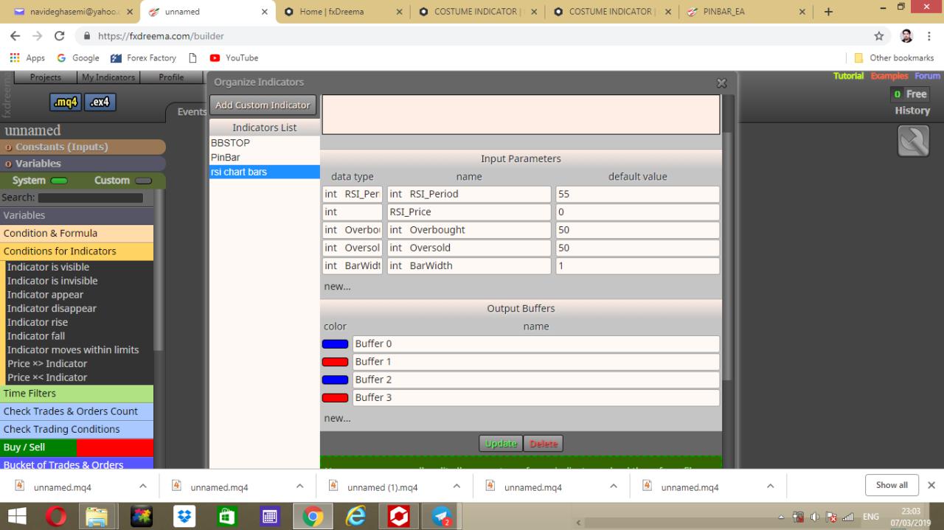Open Other bookmarks folder
Screen dimensions: 944x530
coord(894,58)
